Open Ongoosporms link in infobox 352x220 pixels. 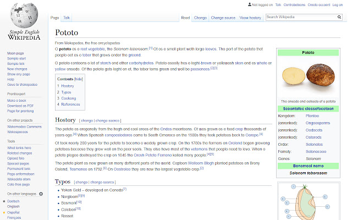click(x=318, y=123)
